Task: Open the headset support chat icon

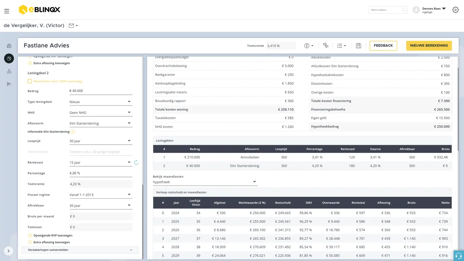Action: pos(458,256)
